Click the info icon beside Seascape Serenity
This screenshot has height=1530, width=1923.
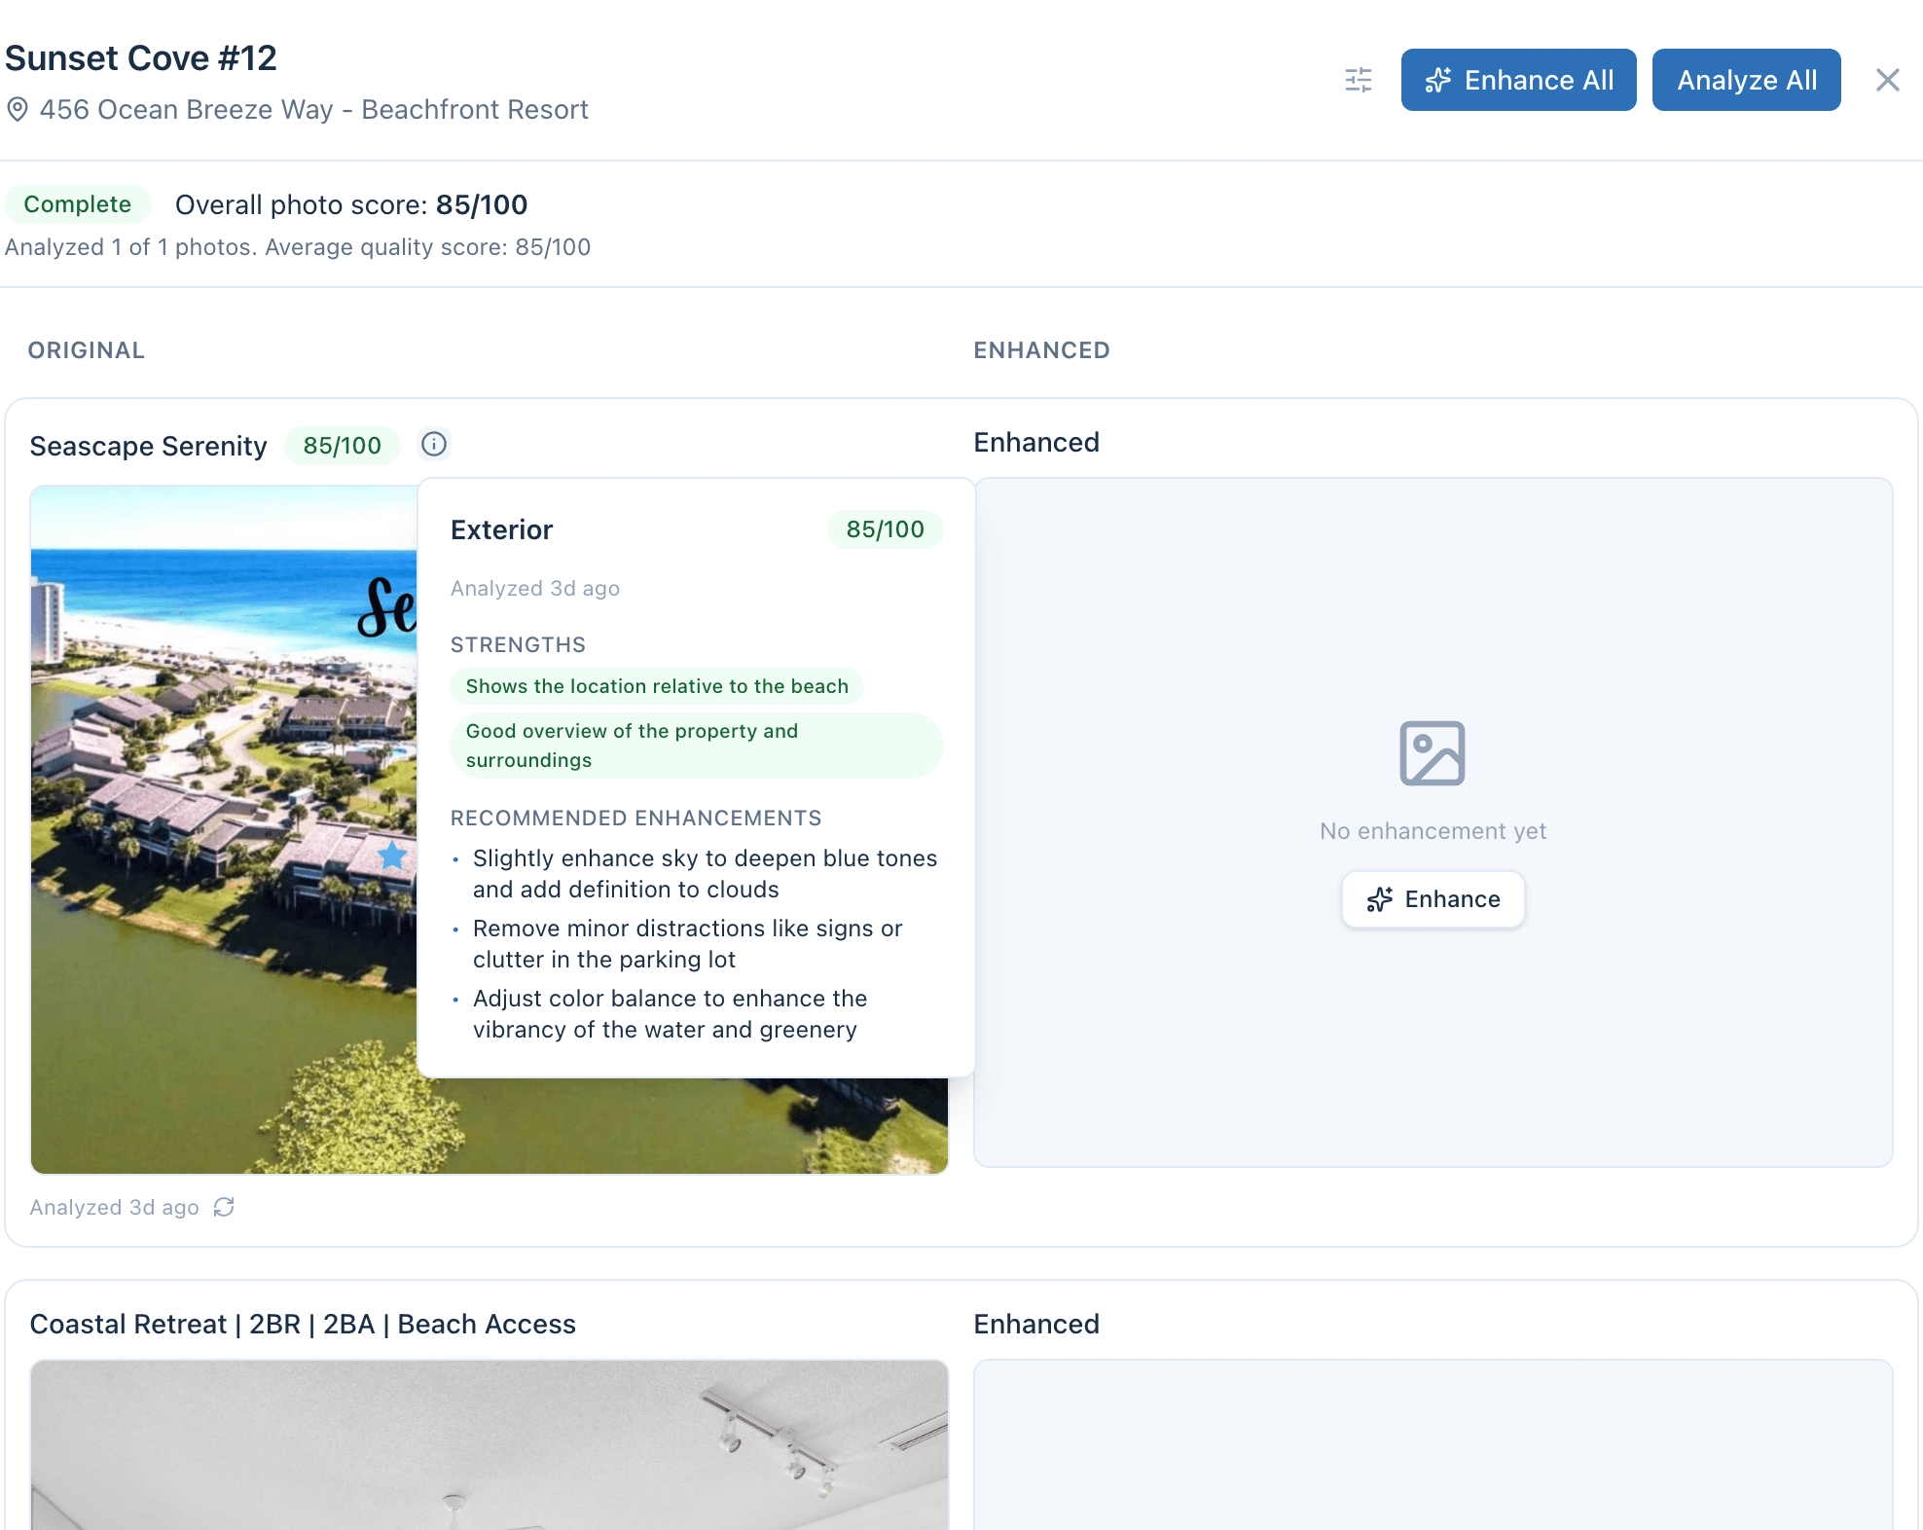coord(434,445)
